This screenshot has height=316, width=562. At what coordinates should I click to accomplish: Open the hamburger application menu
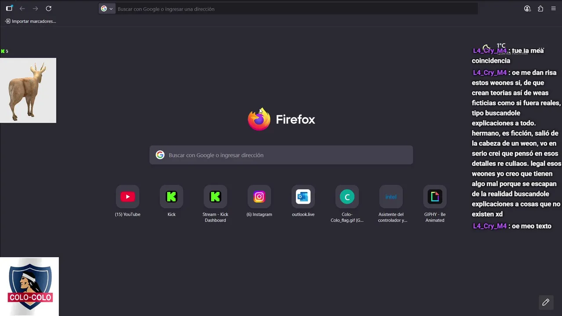tap(553, 8)
